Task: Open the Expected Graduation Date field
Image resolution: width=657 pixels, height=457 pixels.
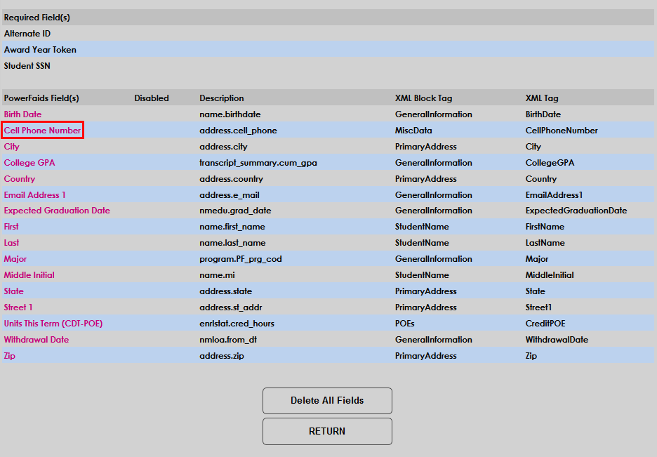Action: click(56, 211)
